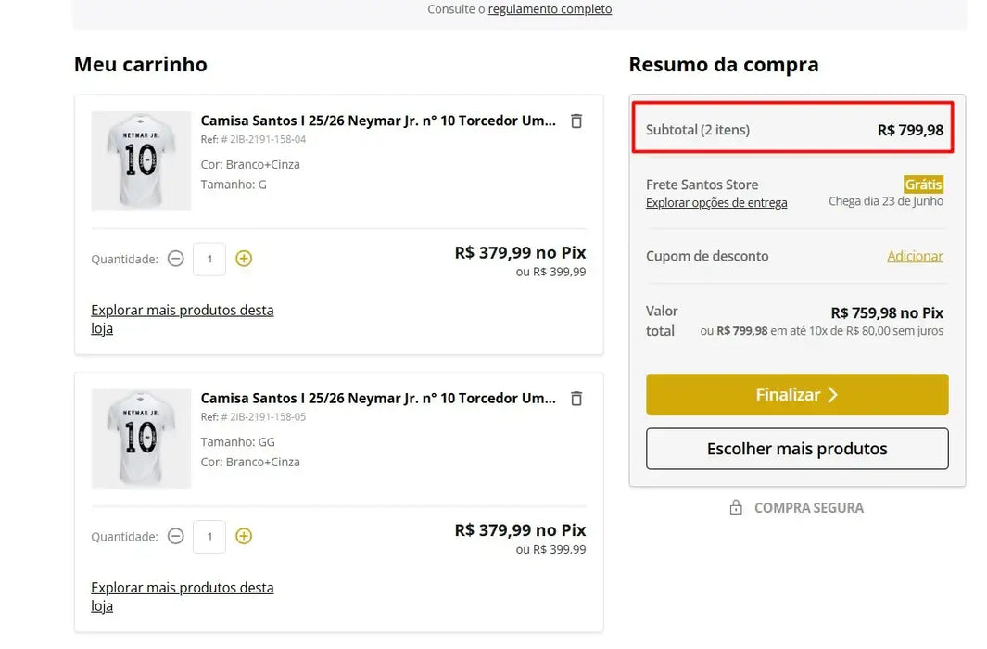Click the arrow icon inside Finalizar button
The image size is (987, 649).
pos(830,394)
